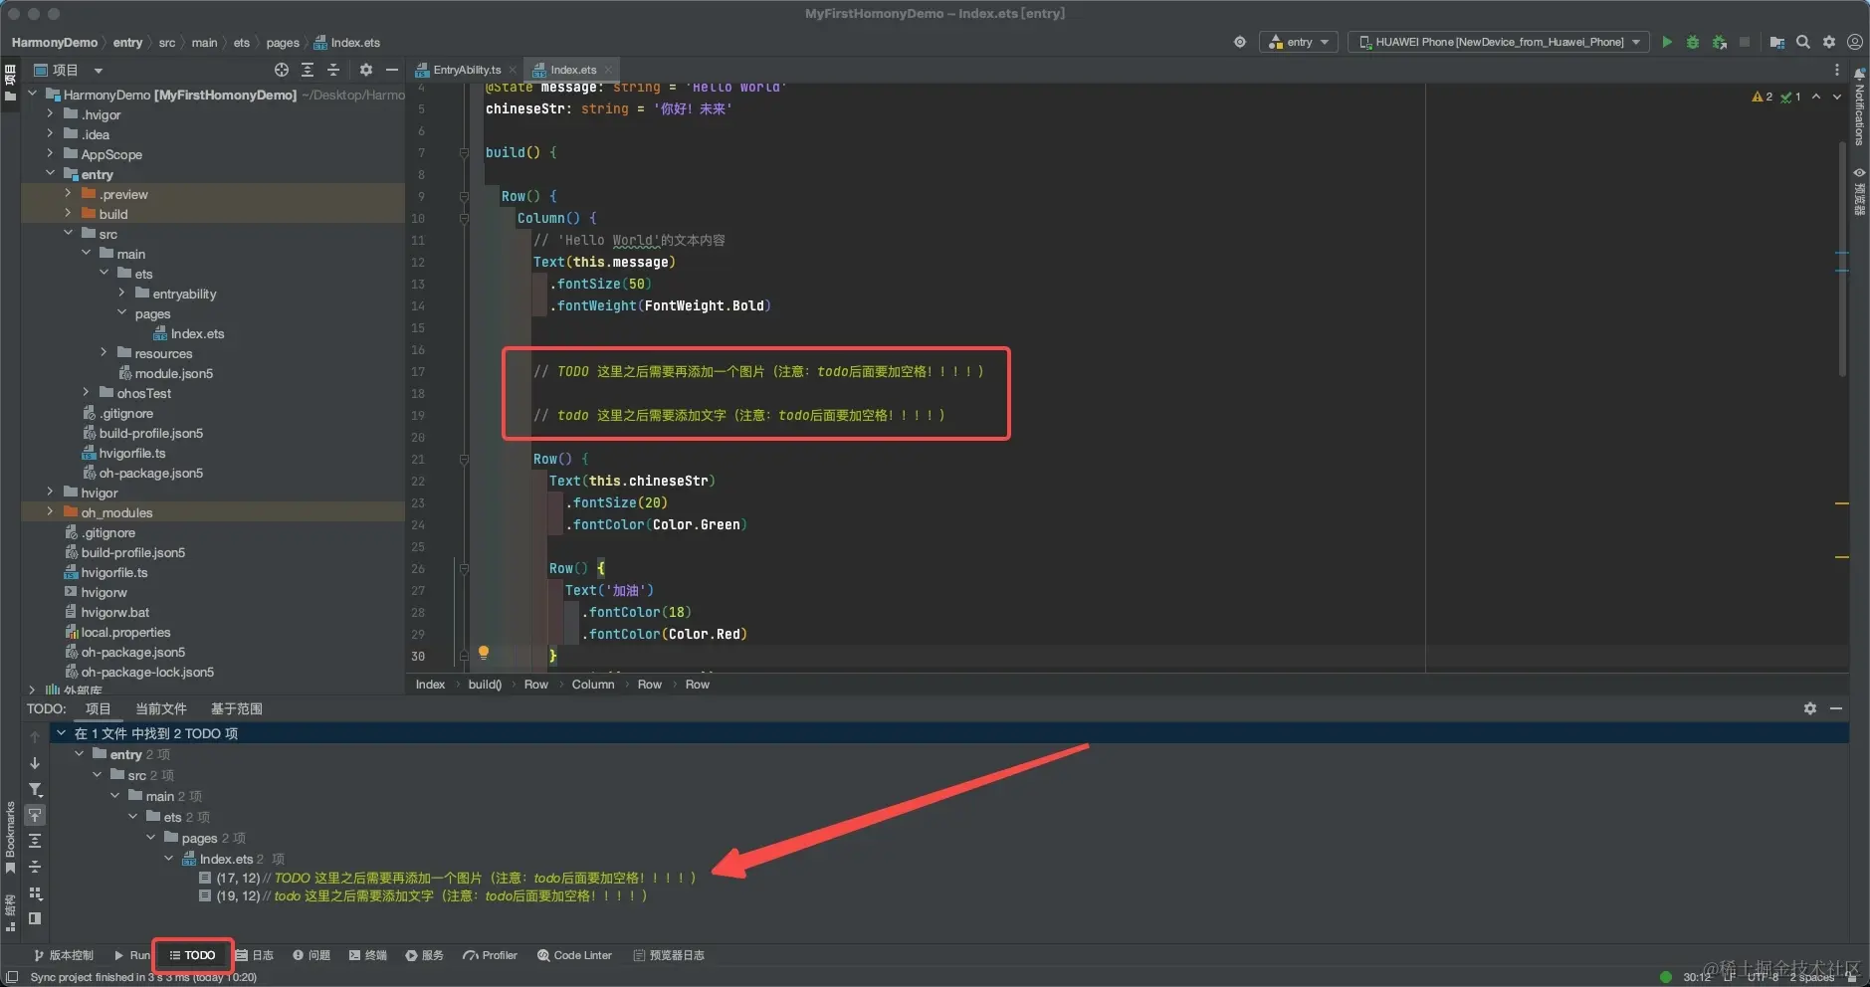Toggle Bookmarks tool window strip
This screenshot has height=987, width=1870.
coord(10,836)
